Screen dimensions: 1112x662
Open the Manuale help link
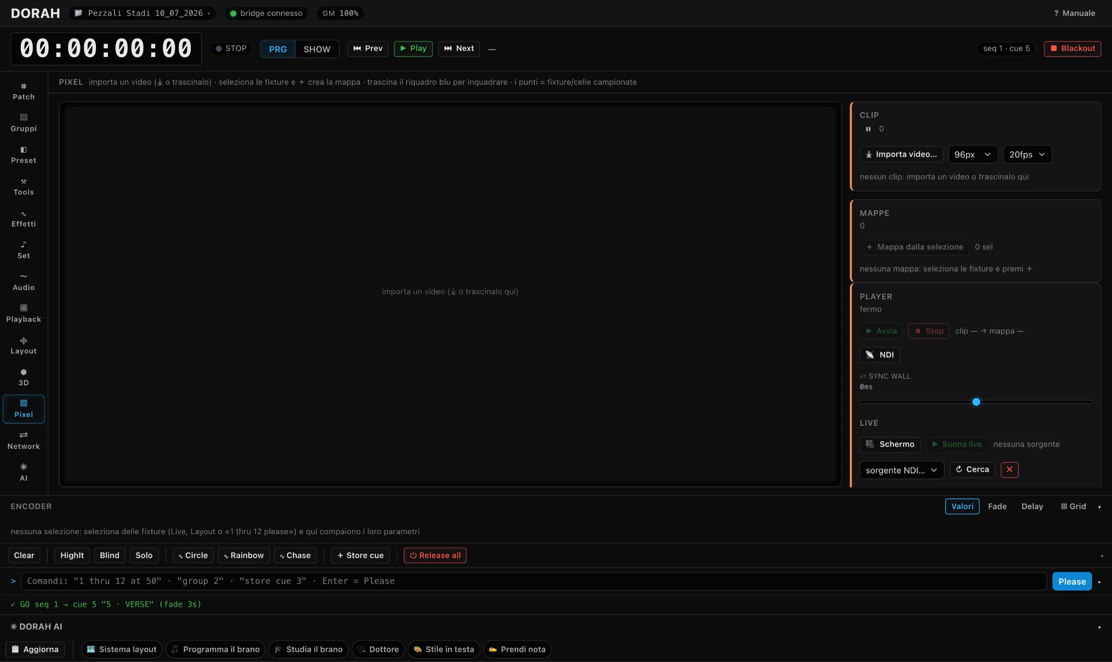point(1074,13)
